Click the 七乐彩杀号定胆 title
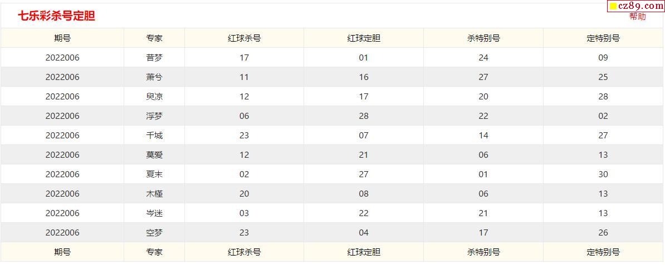Image resolution: width=665 pixels, height=265 pixels. point(56,16)
